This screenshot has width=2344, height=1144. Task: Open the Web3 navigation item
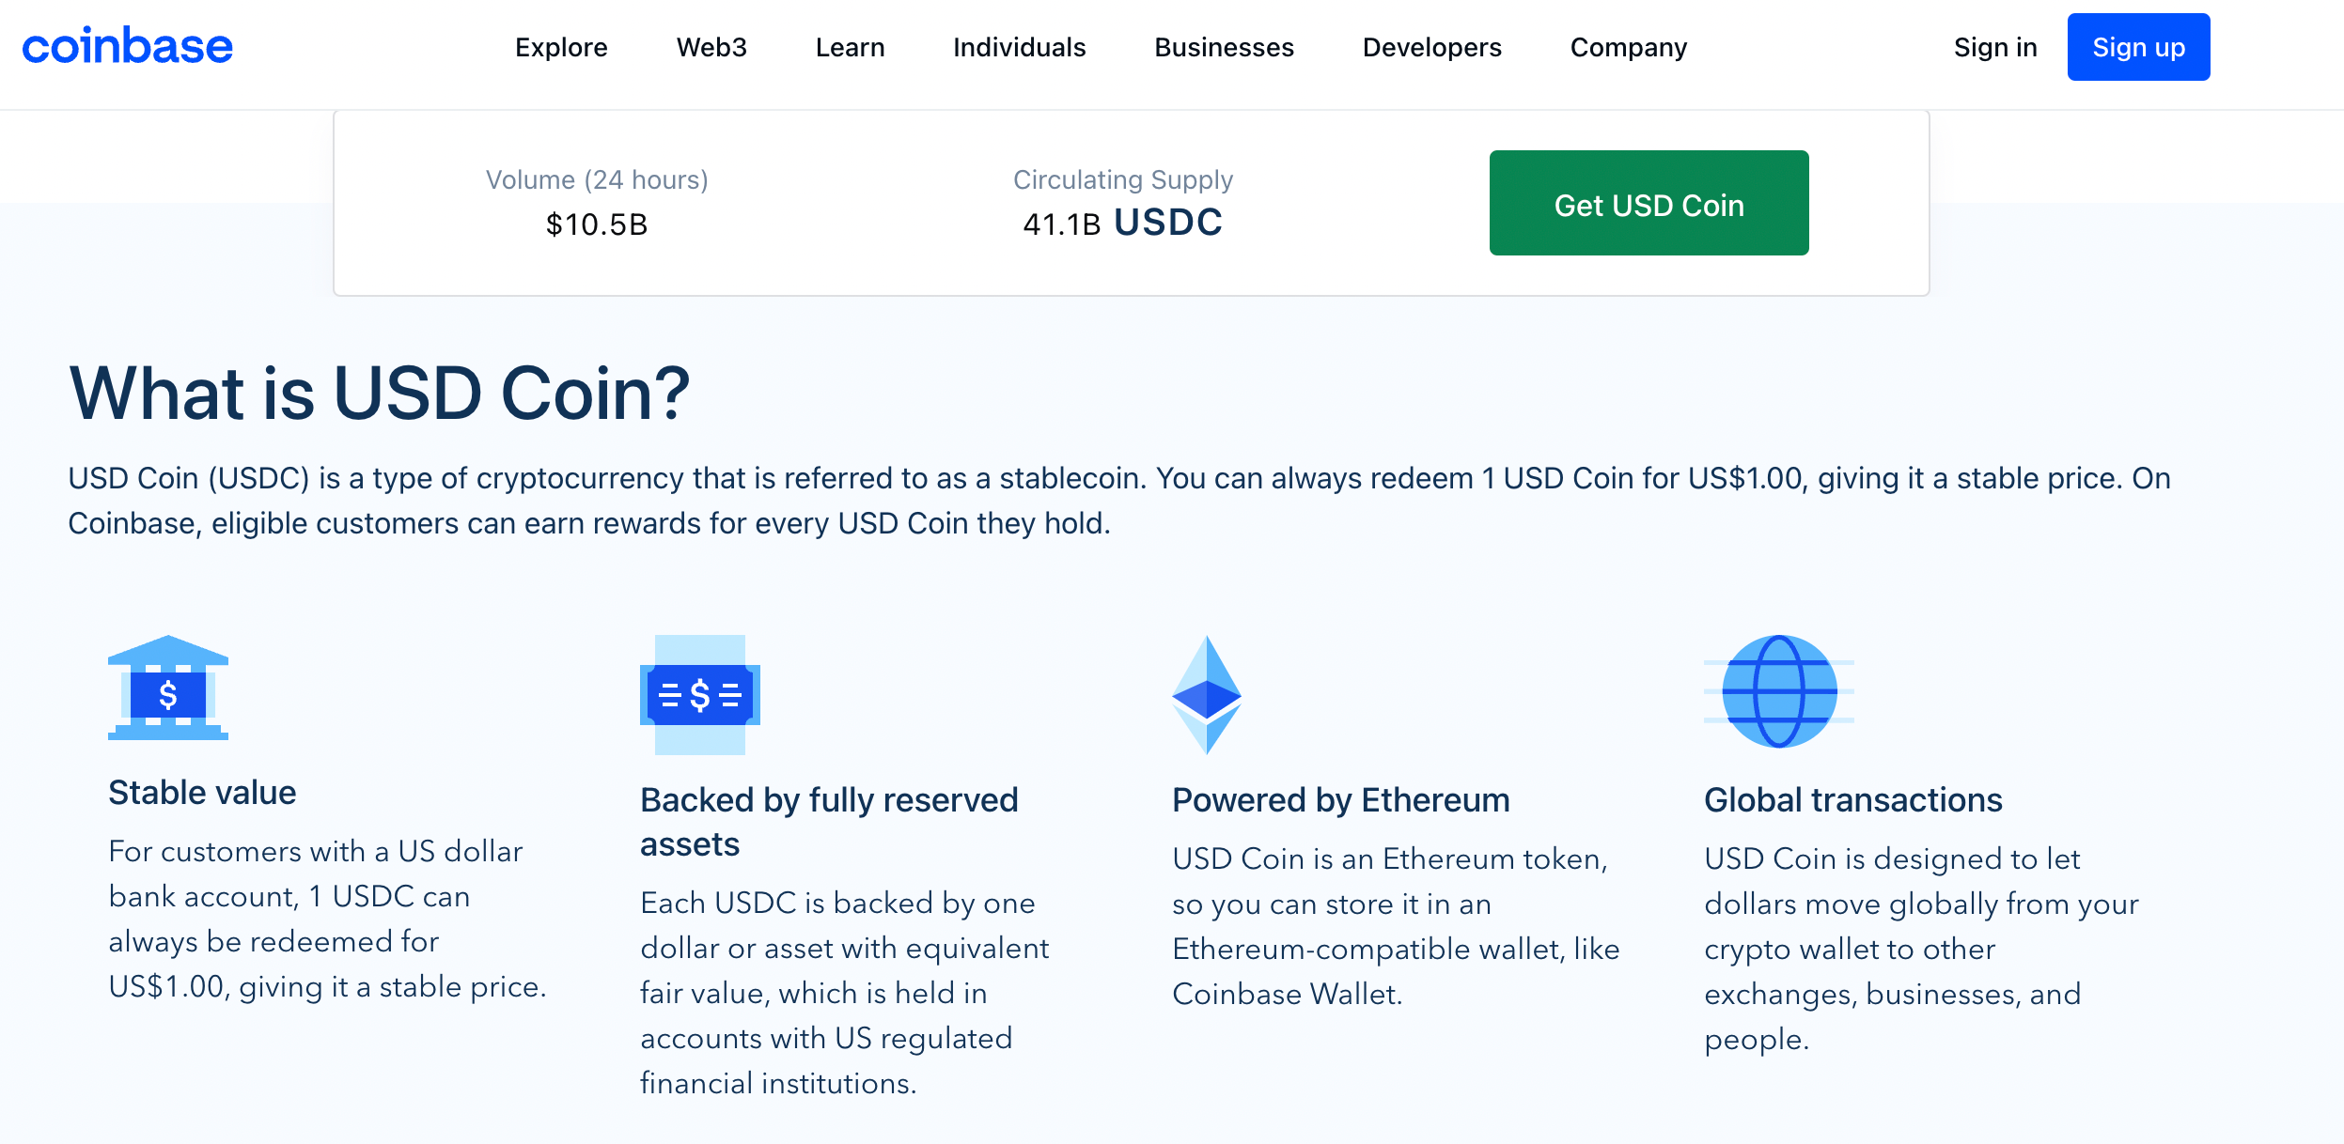(x=711, y=47)
